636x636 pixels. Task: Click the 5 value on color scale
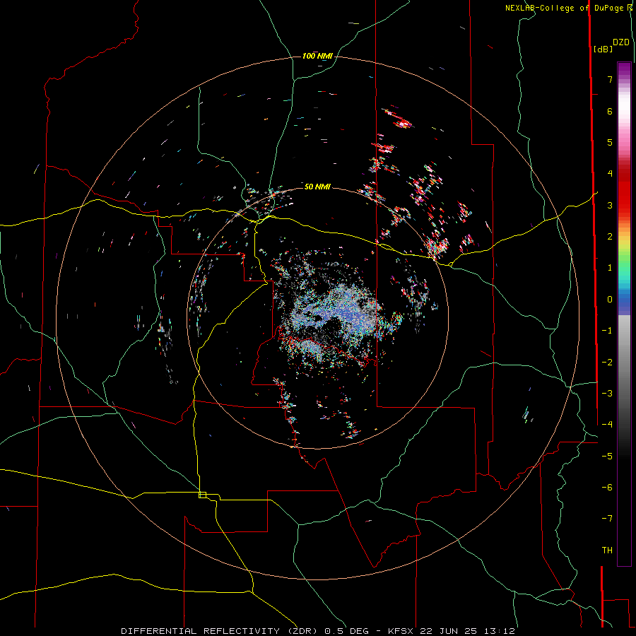[x=610, y=142]
